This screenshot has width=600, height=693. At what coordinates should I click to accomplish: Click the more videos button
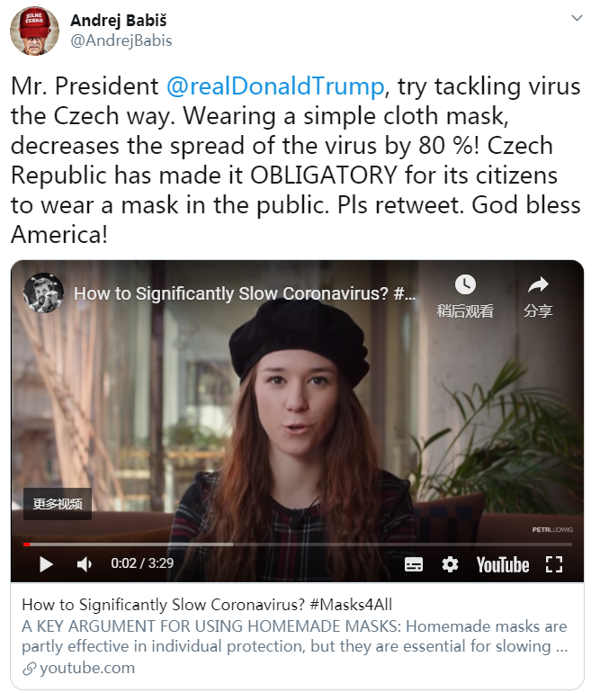coord(58,504)
